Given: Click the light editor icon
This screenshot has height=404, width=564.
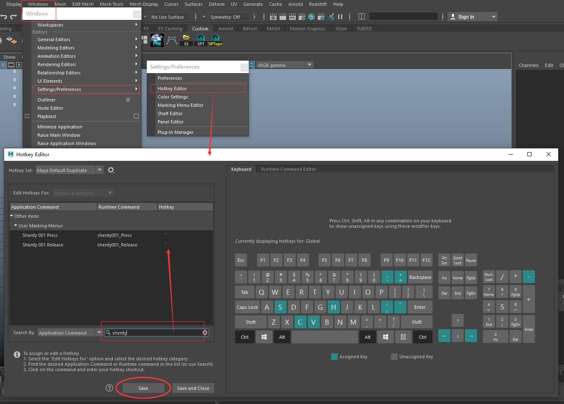Looking at the screenshot, I should [x=331, y=17].
